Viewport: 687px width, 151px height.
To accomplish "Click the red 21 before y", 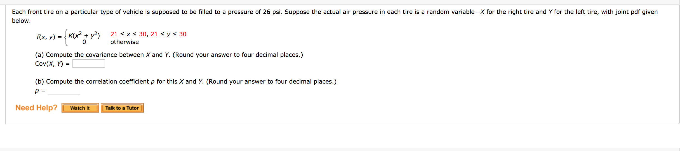I will 154,34.
